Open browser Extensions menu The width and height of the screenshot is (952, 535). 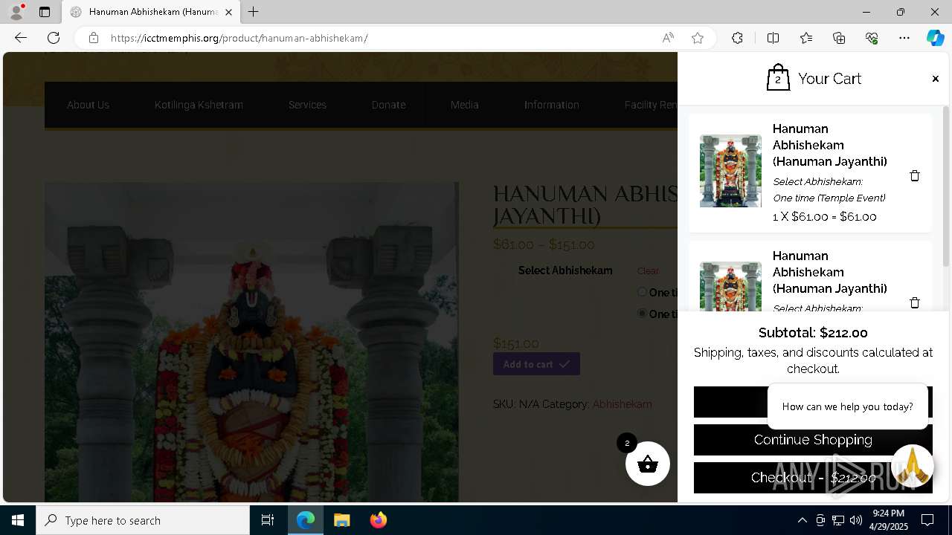[737, 38]
